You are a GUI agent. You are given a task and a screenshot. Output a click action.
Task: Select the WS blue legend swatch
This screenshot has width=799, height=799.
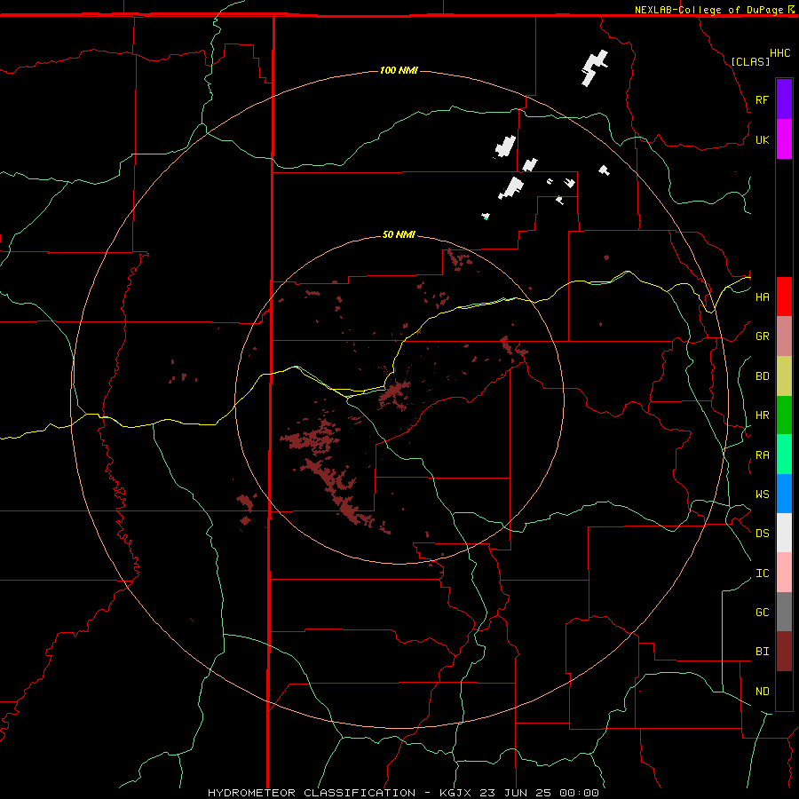[784, 494]
